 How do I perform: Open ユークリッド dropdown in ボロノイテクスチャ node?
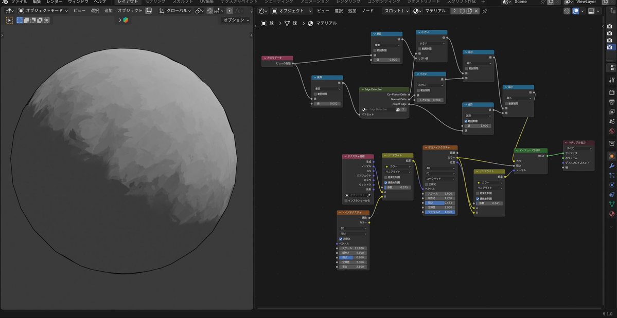(x=440, y=179)
